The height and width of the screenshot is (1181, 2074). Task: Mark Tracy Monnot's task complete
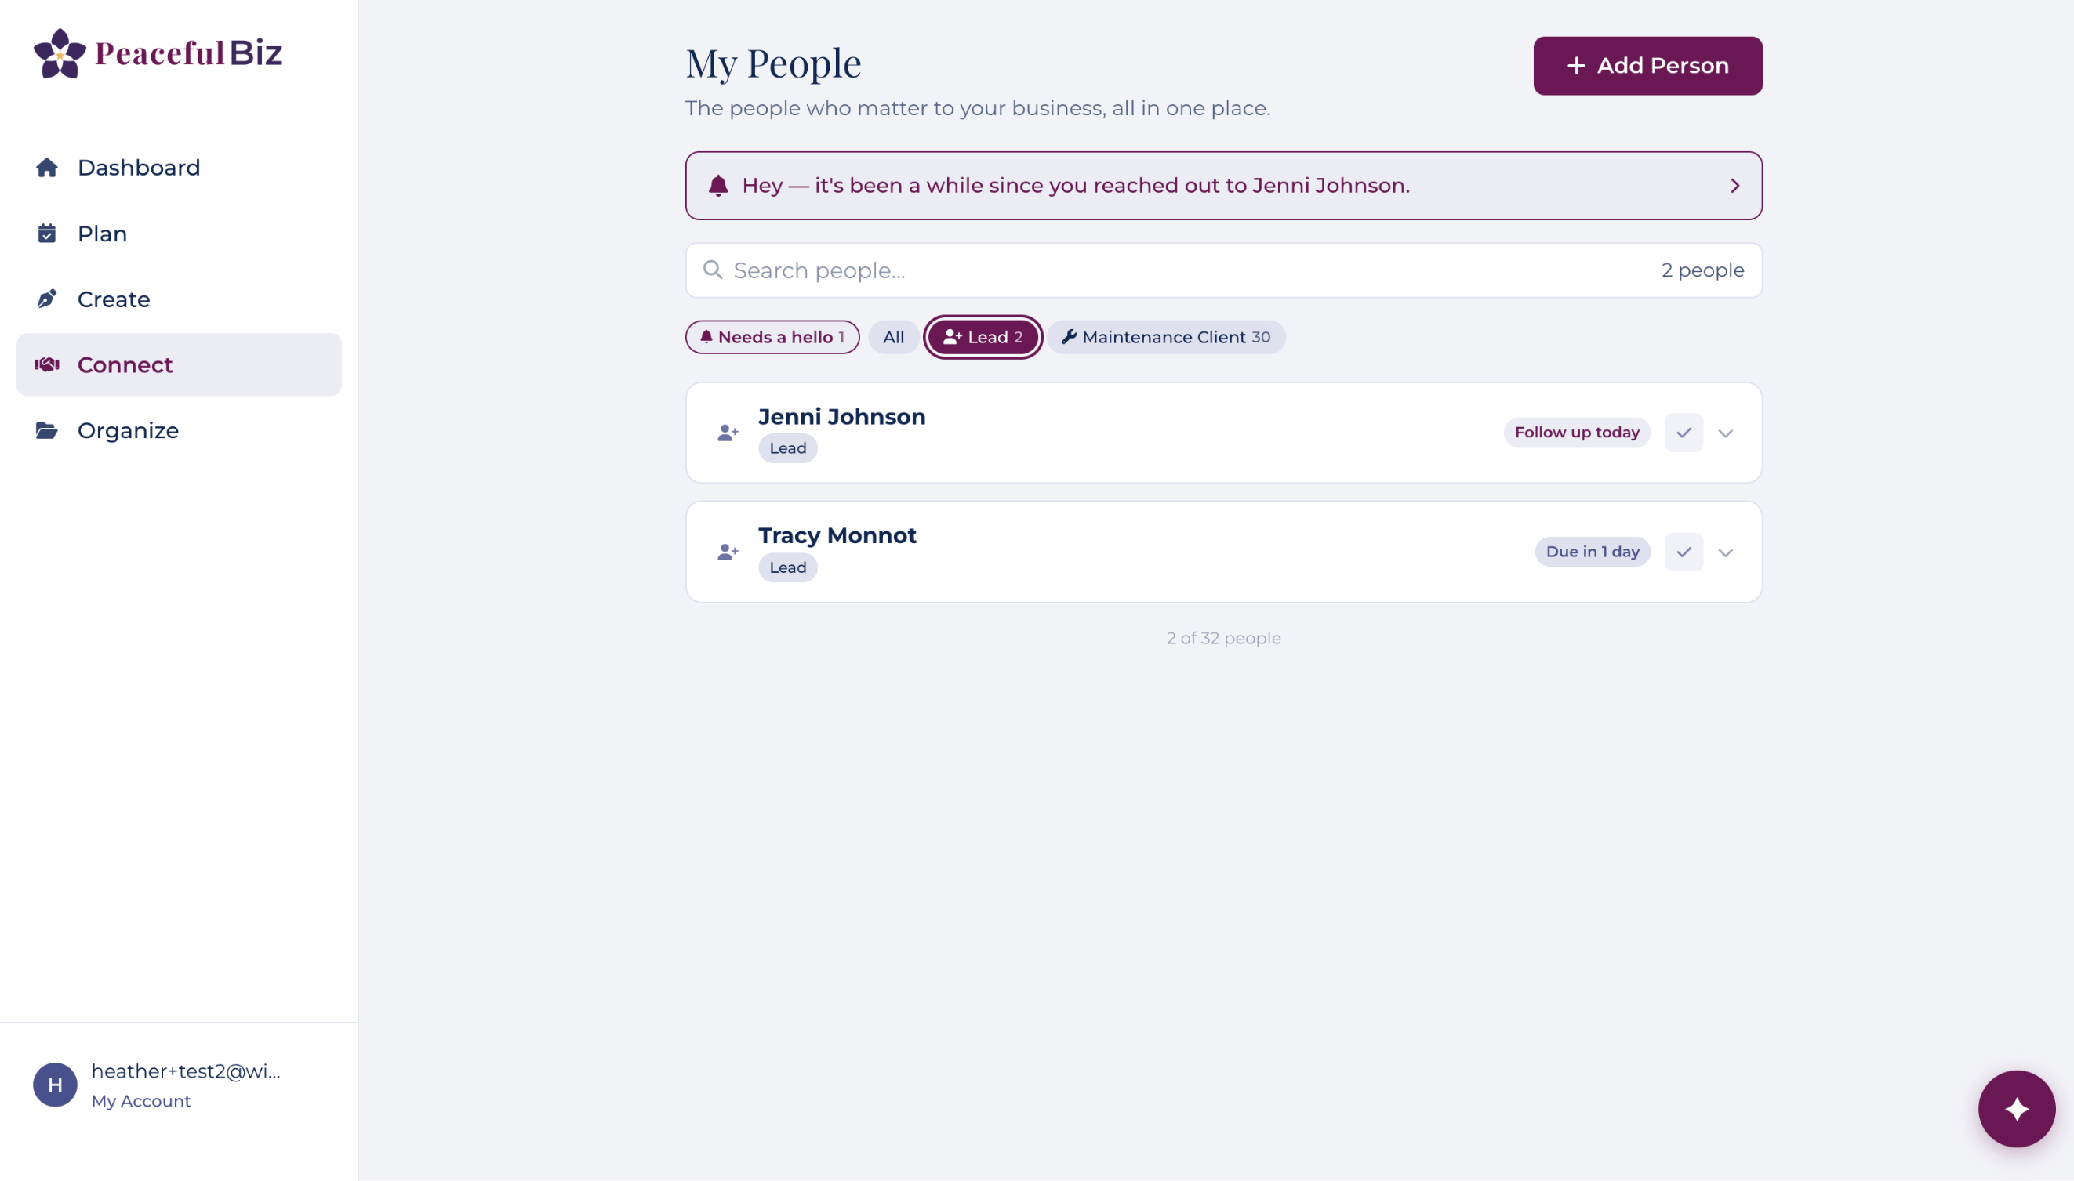(x=1684, y=552)
